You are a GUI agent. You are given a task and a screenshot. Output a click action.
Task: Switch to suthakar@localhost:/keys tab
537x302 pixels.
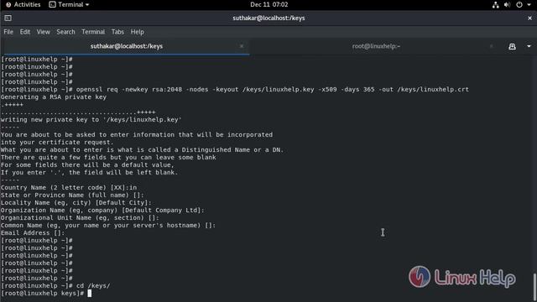pyautogui.click(x=127, y=46)
